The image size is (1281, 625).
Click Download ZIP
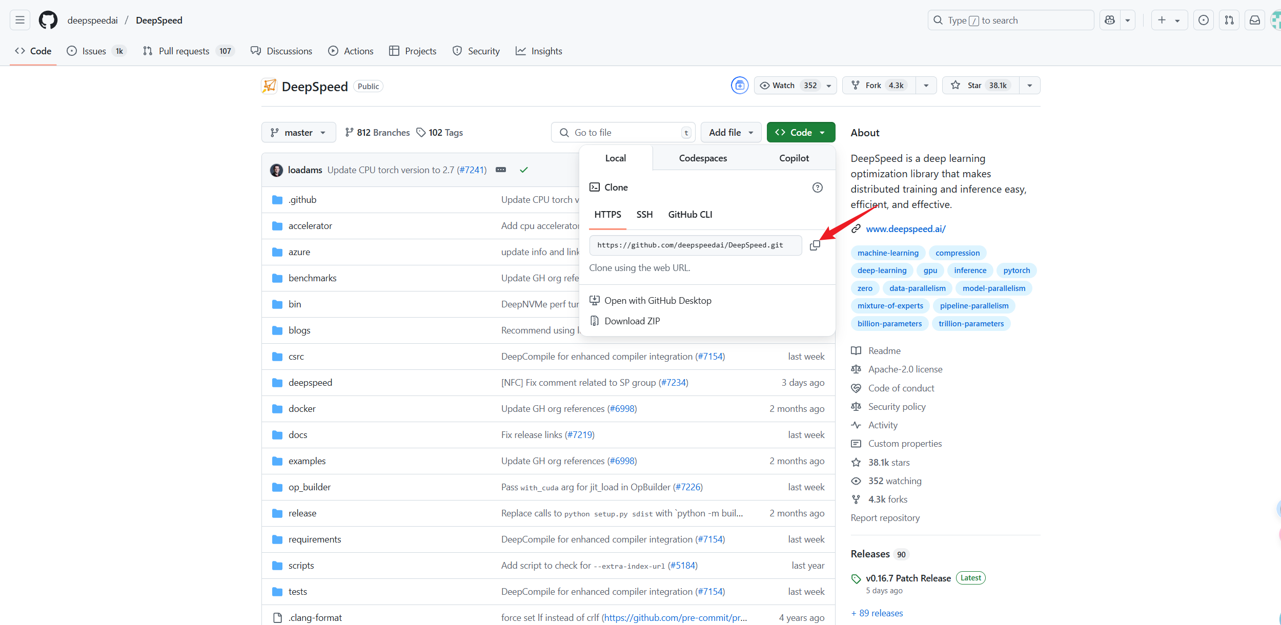pos(632,321)
